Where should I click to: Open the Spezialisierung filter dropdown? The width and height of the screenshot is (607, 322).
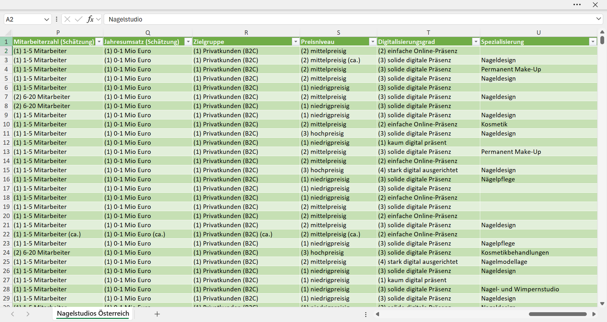[x=593, y=42]
